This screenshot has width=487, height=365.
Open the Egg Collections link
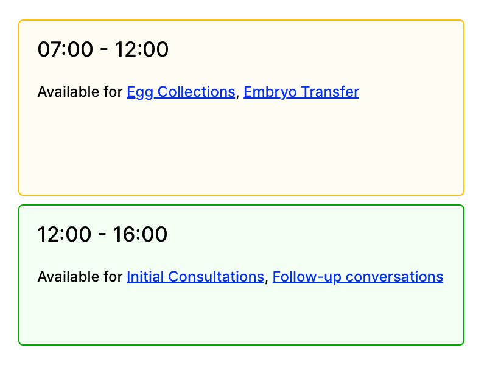181,92
